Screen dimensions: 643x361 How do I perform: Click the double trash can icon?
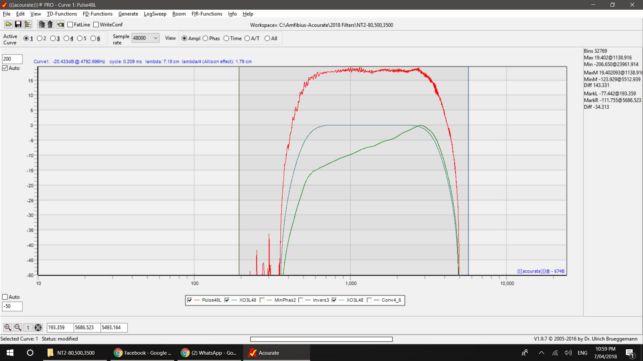pyautogui.click(x=42, y=24)
